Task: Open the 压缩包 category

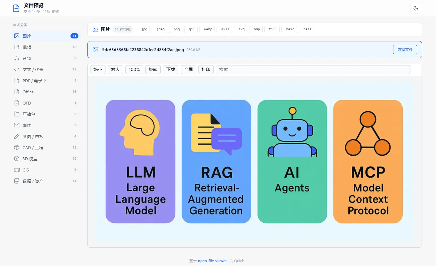Action: [x=46, y=114]
